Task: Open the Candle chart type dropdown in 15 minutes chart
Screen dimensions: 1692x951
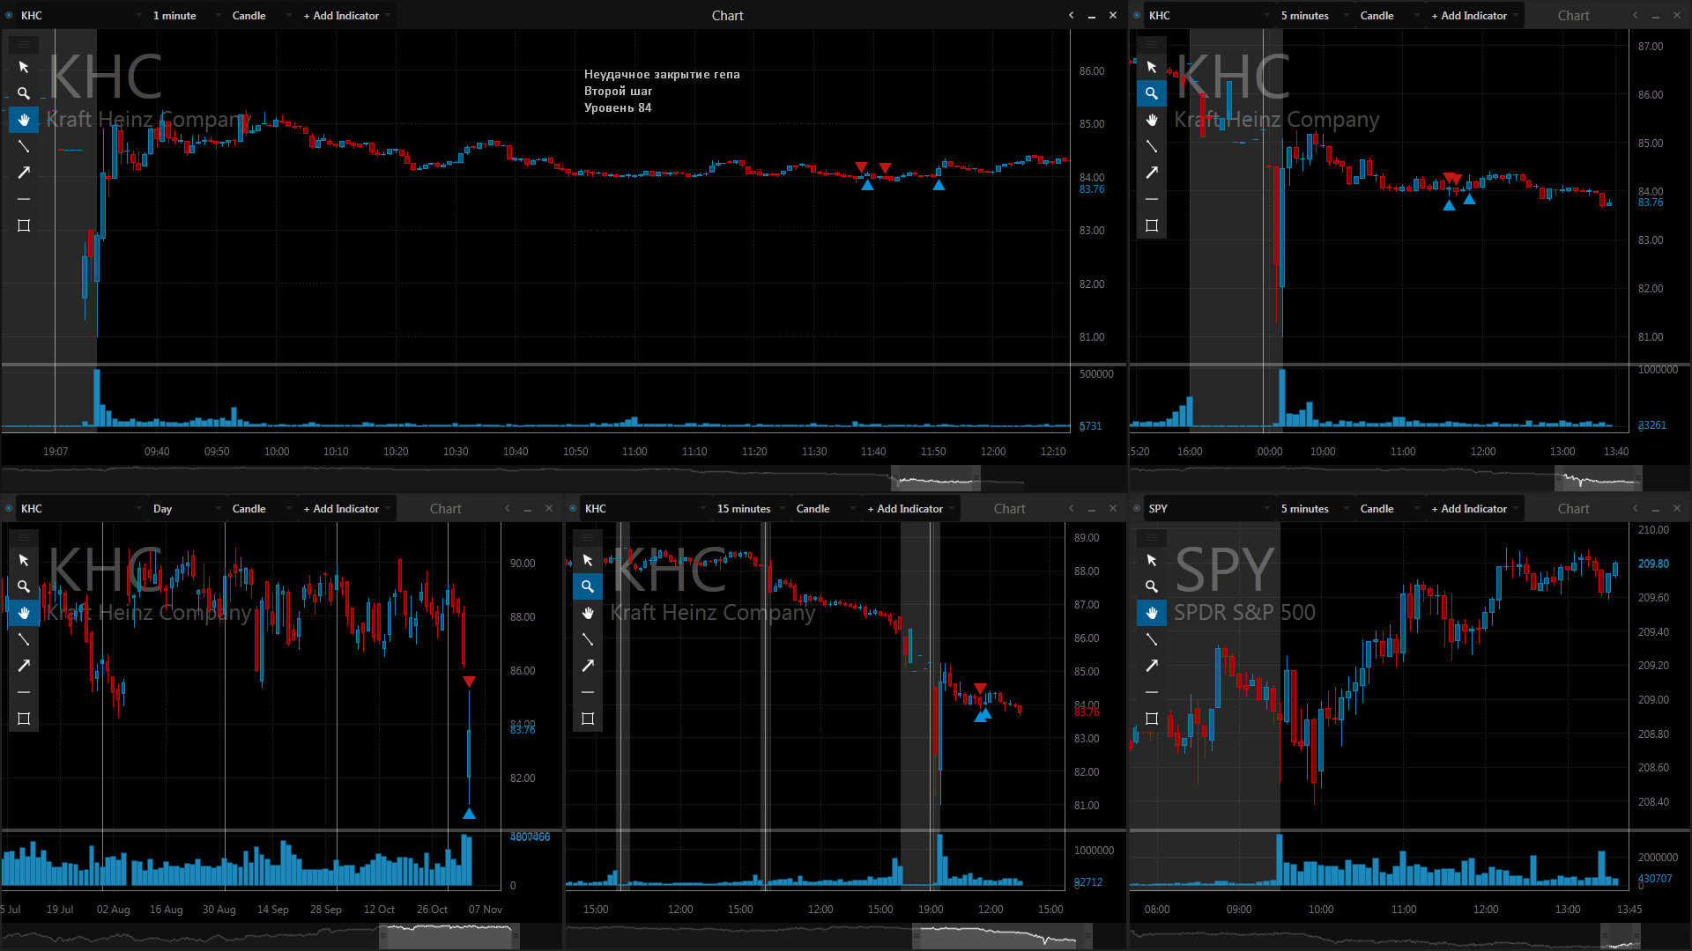Action: tap(825, 508)
